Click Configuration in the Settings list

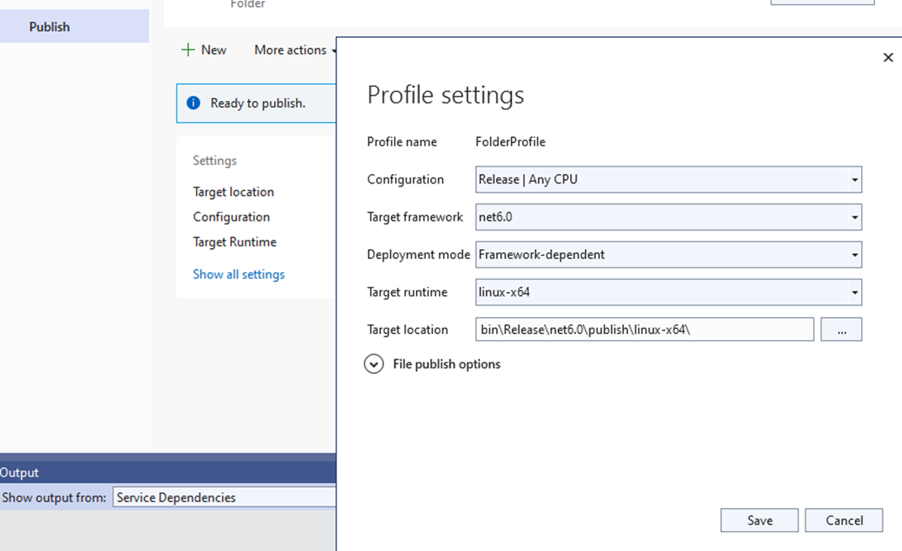(231, 217)
